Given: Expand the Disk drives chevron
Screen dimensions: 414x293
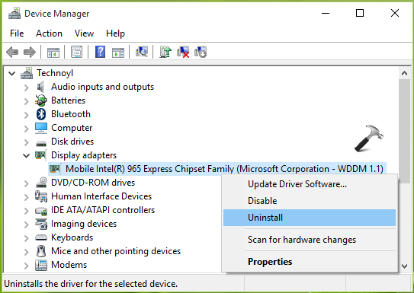Looking at the screenshot, I should (x=26, y=142).
